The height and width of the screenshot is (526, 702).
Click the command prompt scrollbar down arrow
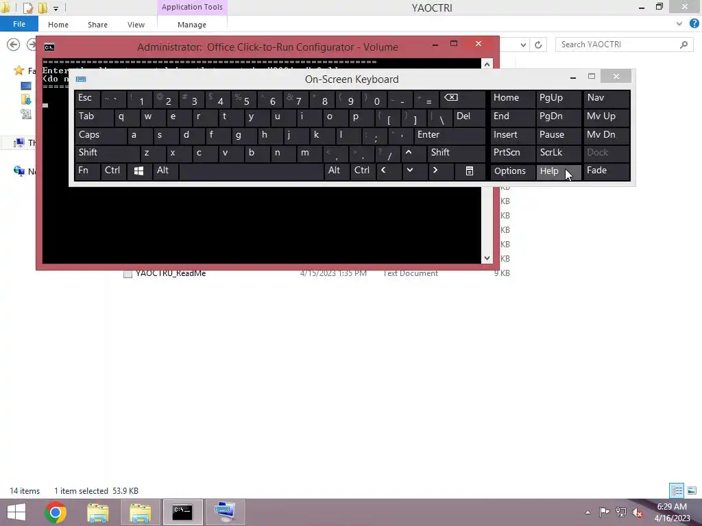pos(487,258)
